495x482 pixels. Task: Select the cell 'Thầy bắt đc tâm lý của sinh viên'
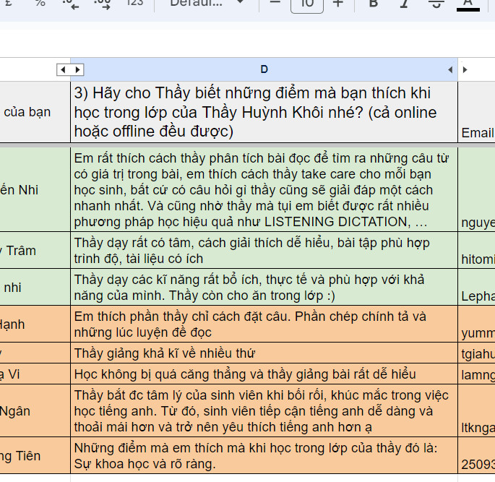point(264,410)
